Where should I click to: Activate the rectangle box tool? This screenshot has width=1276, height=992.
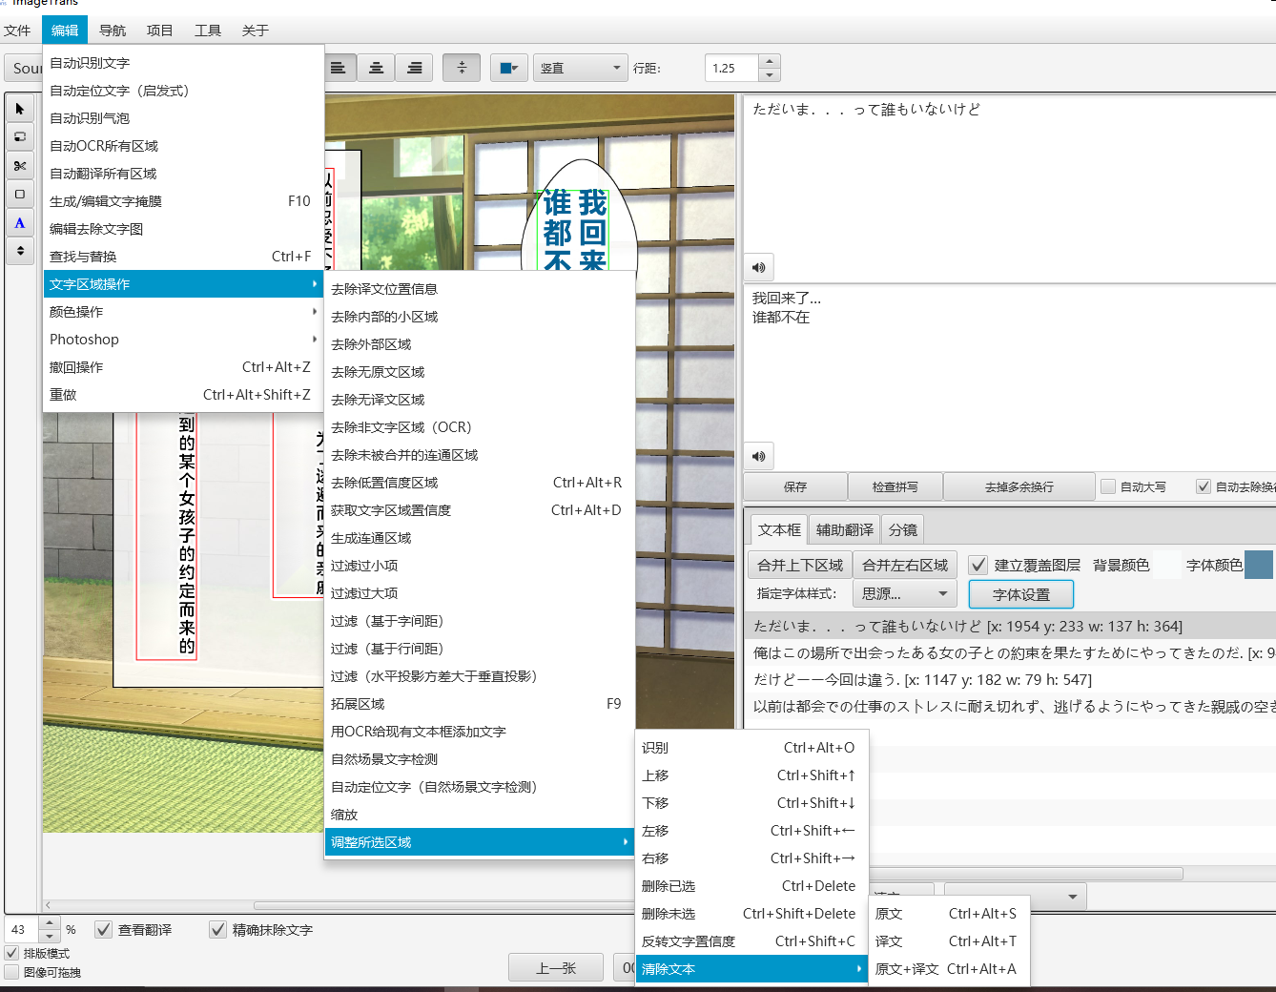coord(20,195)
